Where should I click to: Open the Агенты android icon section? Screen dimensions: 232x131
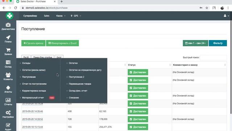8,89
